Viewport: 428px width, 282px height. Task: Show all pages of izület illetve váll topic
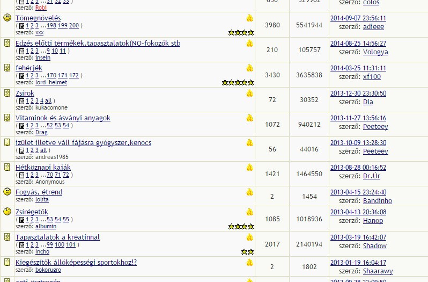[x=43, y=150]
